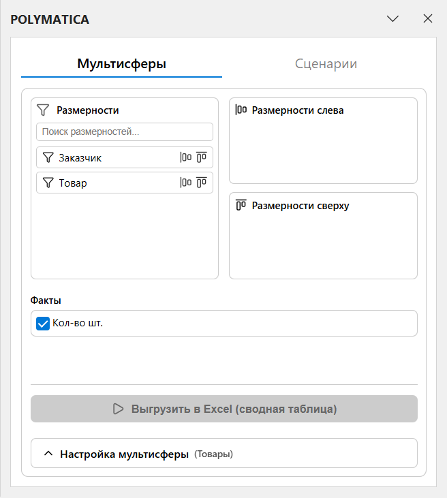Click the empty Размерности слева drop area
Viewport: 447px width, 498px height.
tap(323, 150)
